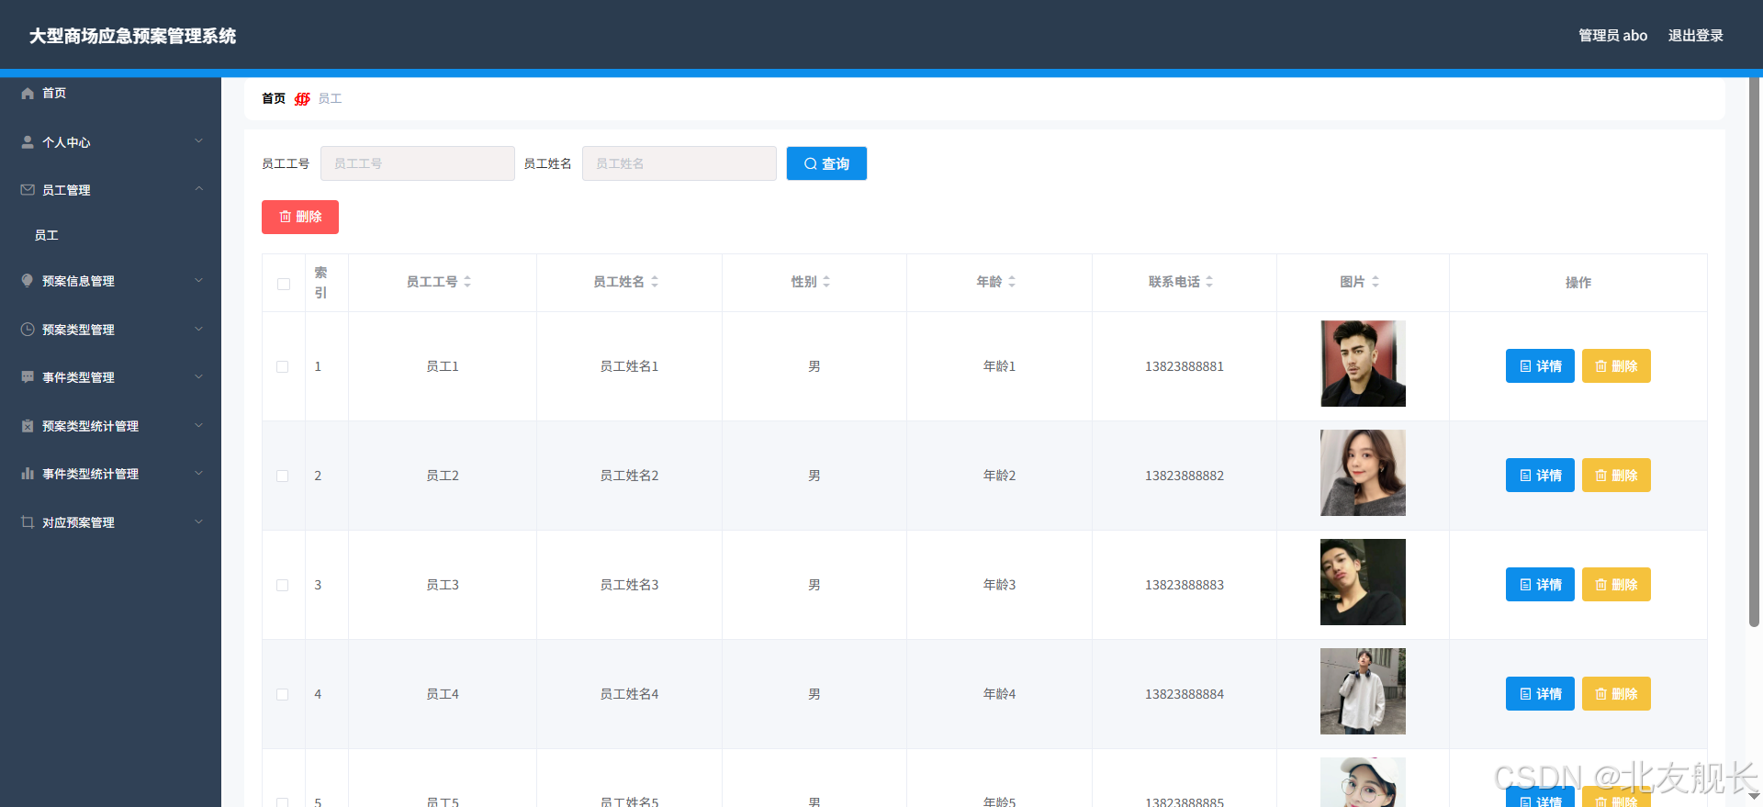Image resolution: width=1763 pixels, height=807 pixels.
Task: Tick the checkbox for row 员工2
Action: 283,476
